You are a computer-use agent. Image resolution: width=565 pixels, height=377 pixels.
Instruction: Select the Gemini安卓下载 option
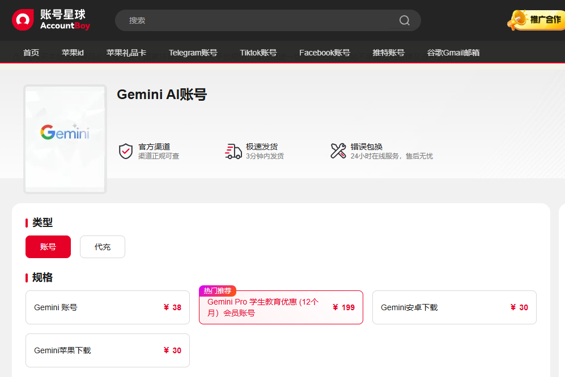pos(453,307)
